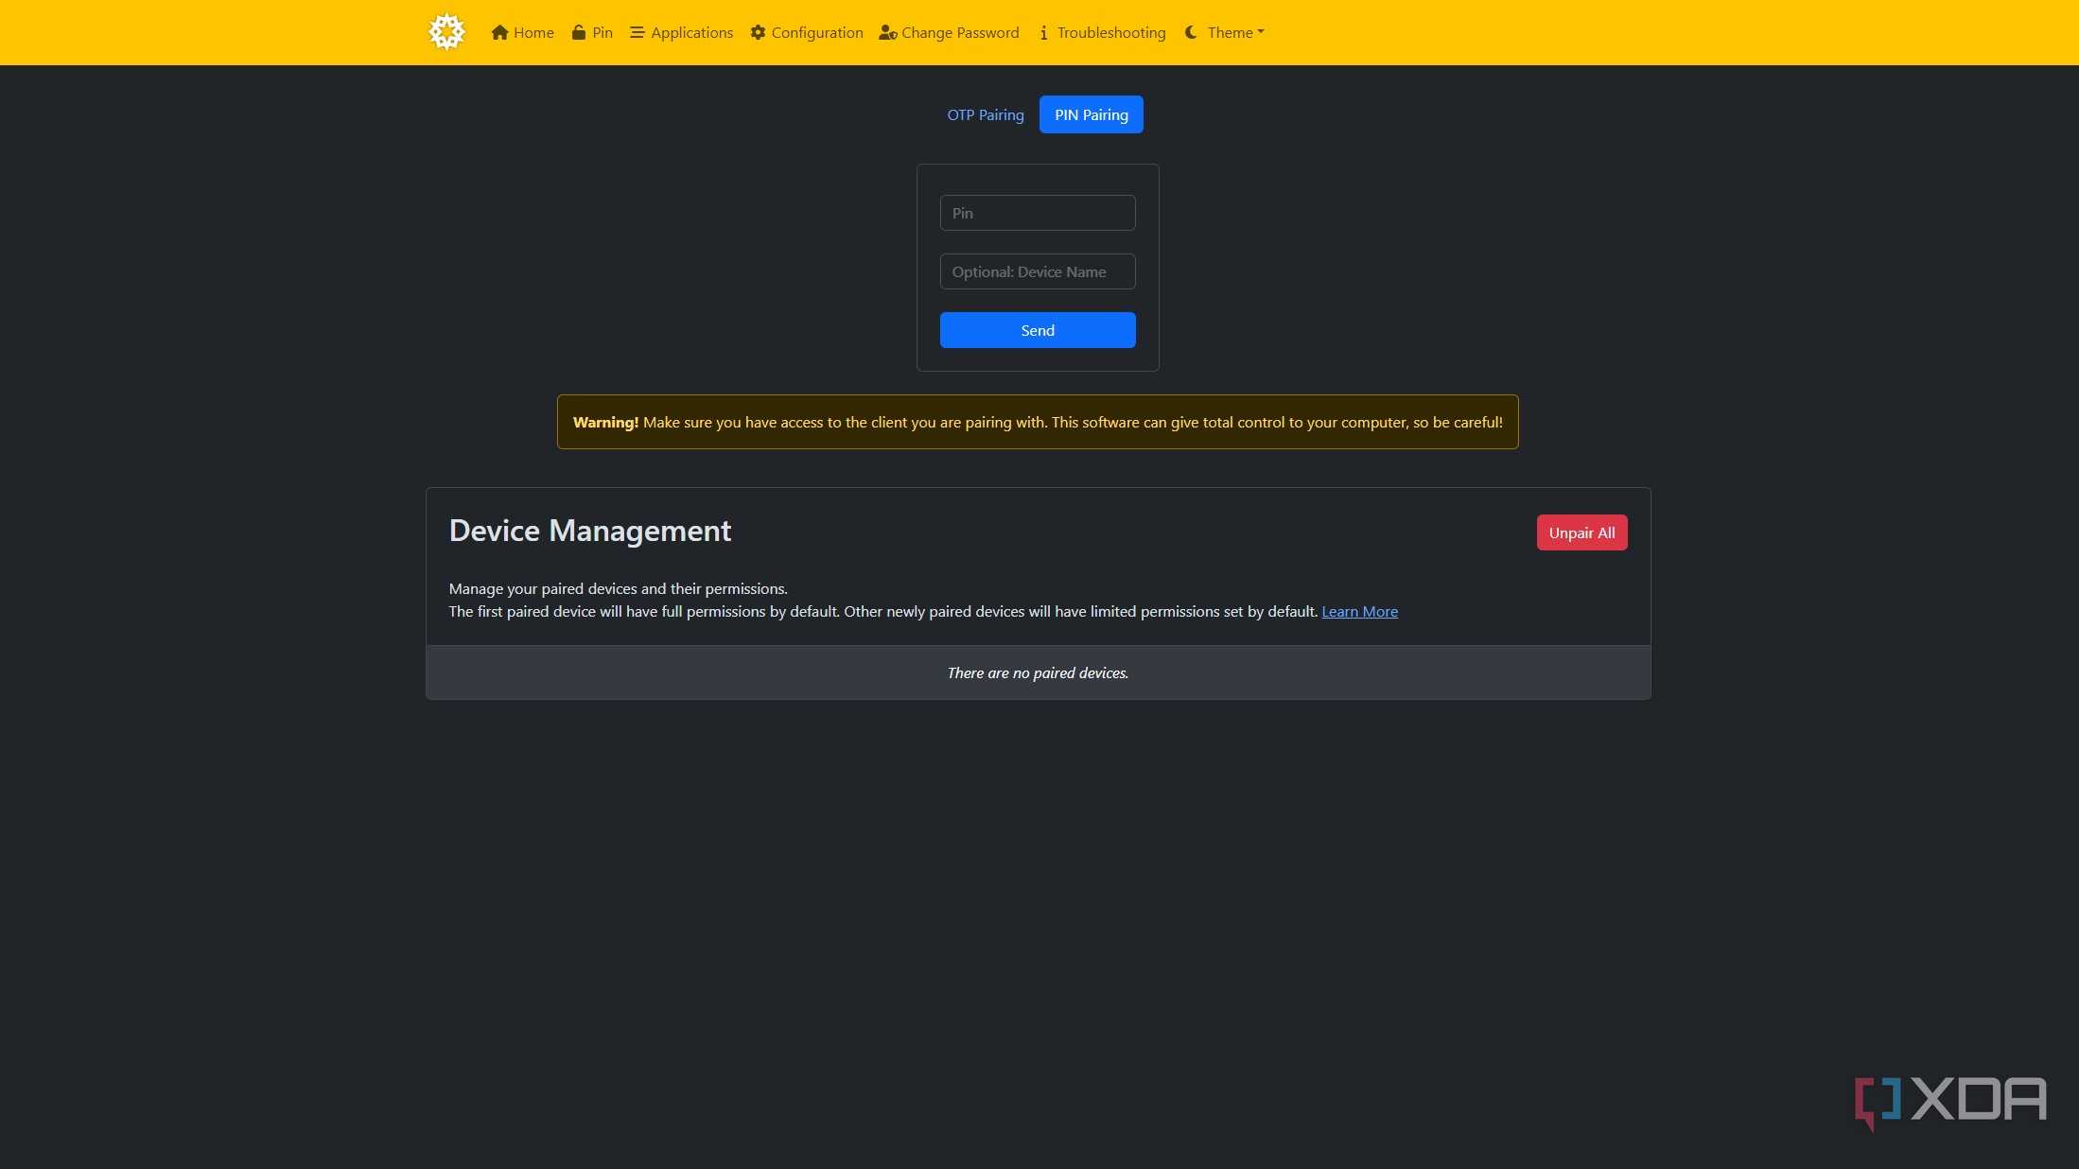
Task: Click the Change Password user-lock icon
Action: 887,32
